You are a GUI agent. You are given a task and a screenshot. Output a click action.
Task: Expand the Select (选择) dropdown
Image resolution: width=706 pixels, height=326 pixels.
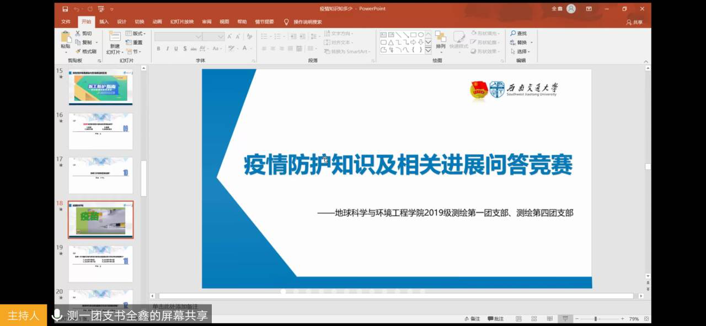pos(521,51)
